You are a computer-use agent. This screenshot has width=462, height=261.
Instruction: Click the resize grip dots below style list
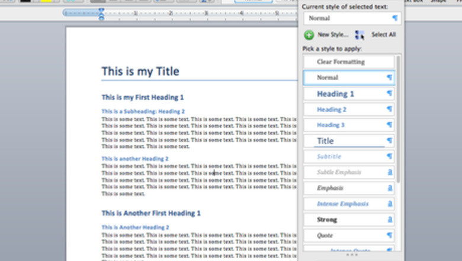(x=352, y=254)
